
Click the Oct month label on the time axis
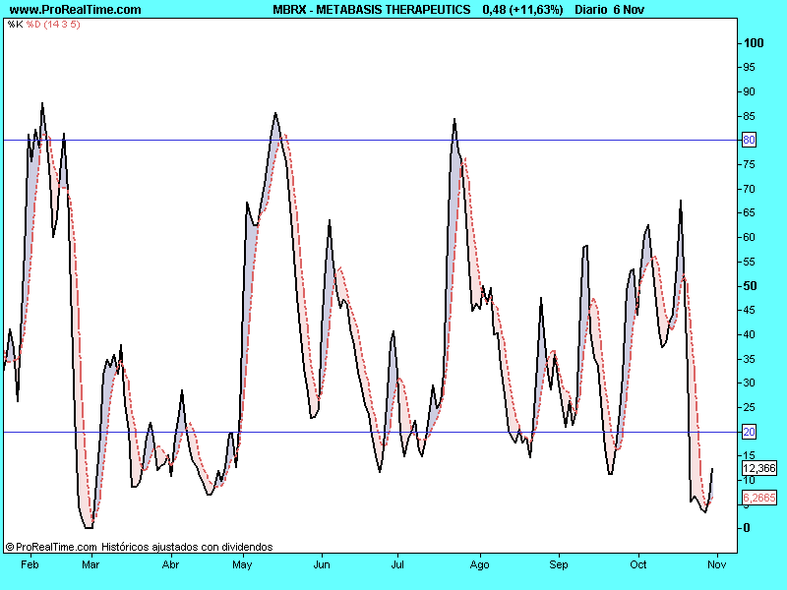637,564
